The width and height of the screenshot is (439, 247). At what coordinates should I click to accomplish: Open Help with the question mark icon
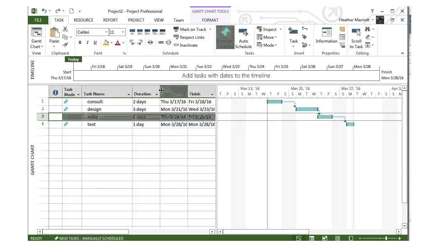[x=372, y=11]
